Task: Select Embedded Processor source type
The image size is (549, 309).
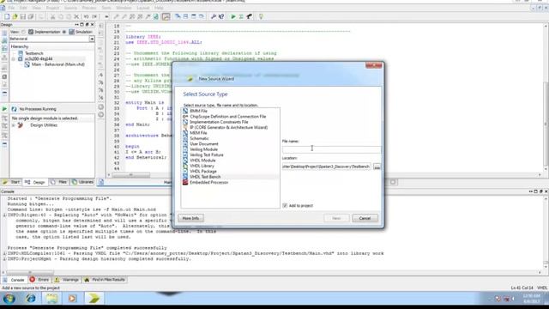Action: point(208,183)
